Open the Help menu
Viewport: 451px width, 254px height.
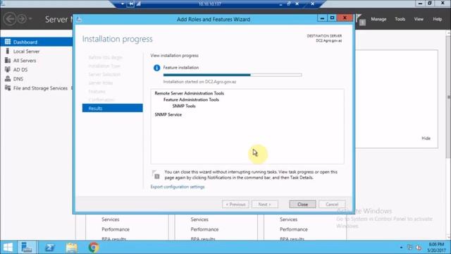(x=437, y=19)
